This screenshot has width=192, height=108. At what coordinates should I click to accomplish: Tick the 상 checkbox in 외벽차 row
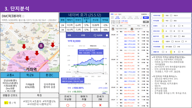click(163, 26)
